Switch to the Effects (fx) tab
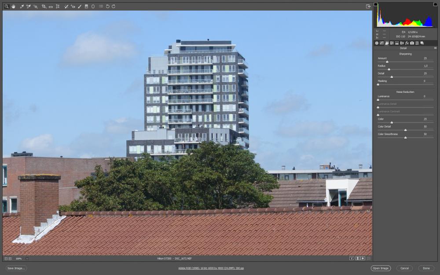440x275 pixels. (x=407, y=43)
